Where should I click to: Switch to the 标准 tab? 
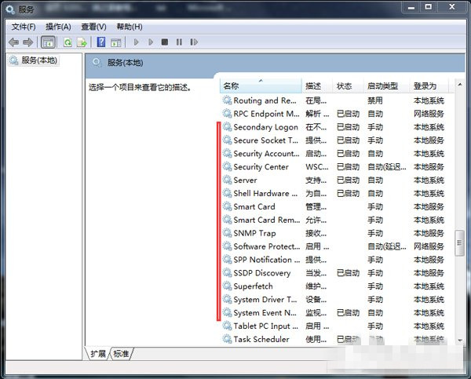tap(121, 353)
